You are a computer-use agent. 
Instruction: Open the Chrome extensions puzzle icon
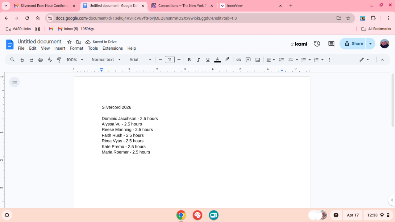[x=373, y=18]
